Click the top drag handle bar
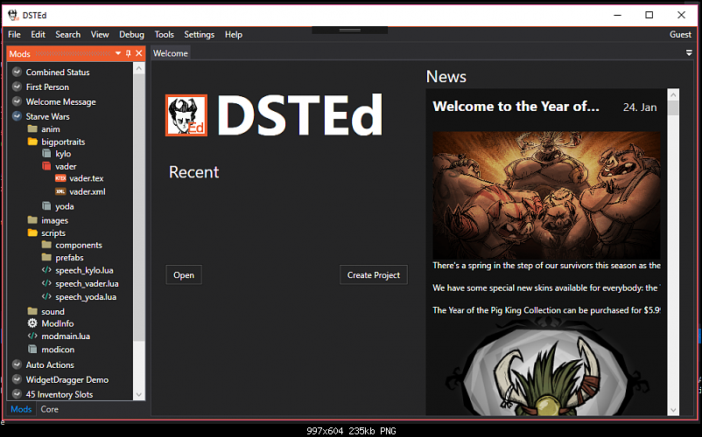This screenshot has width=702, height=437. click(x=349, y=30)
